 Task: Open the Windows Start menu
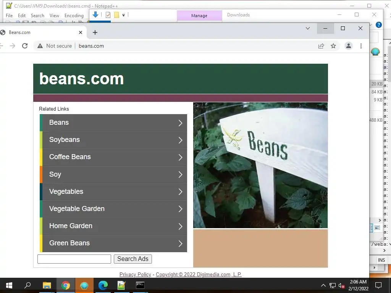tap(9, 285)
